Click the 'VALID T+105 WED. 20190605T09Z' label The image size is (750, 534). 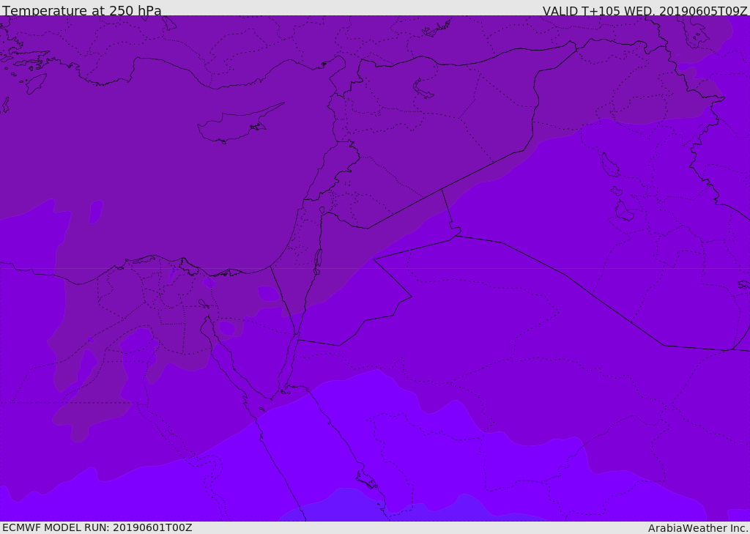645,10
